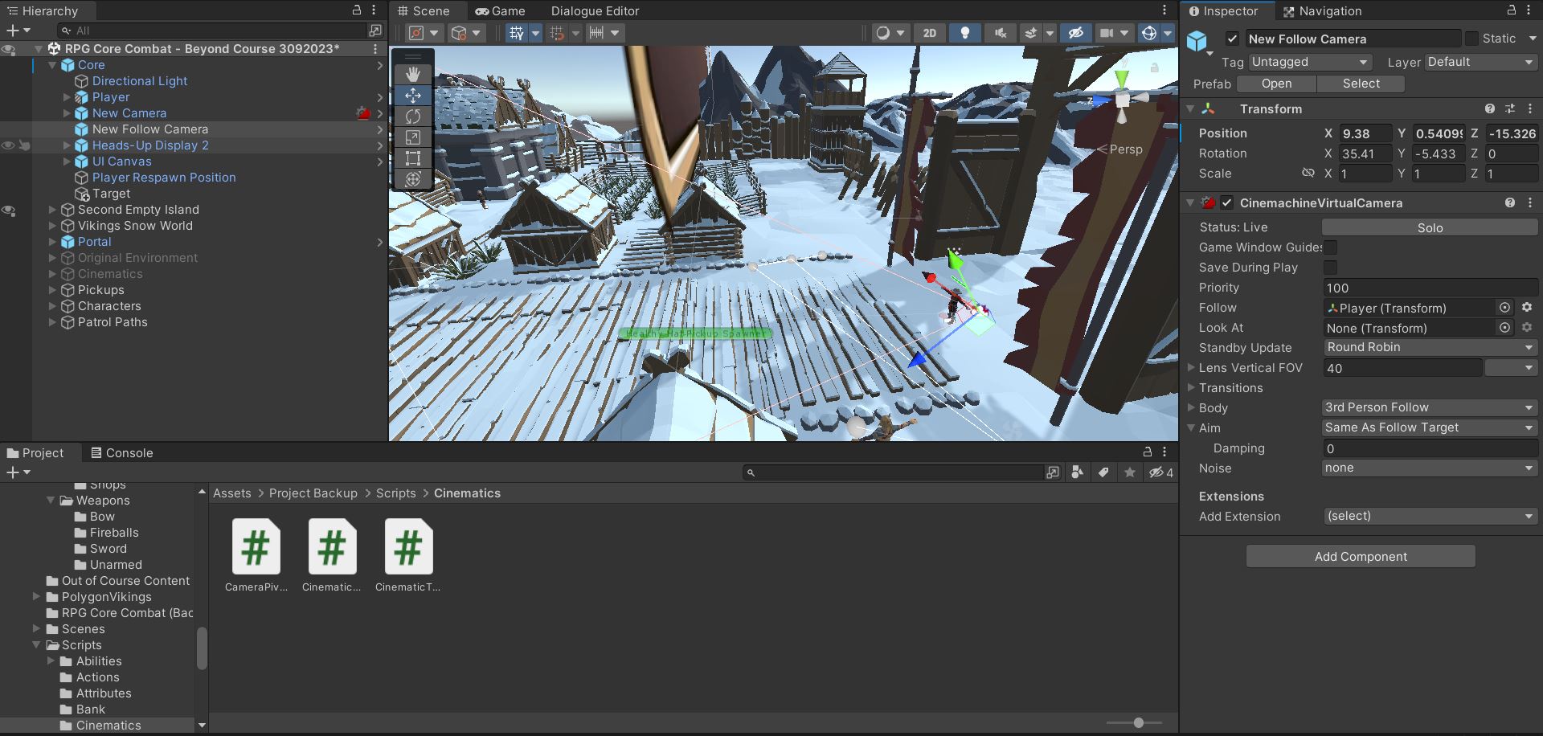Image resolution: width=1543 pixels, height=736 pixels.
Task: Toggle scene visibility crossed-eye button
Action: tap(1077, 33)
